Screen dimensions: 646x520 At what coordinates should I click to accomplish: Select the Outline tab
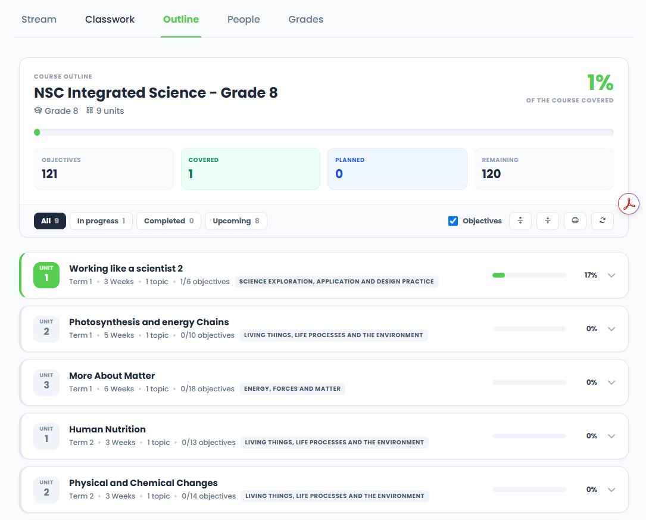[181, 20]
